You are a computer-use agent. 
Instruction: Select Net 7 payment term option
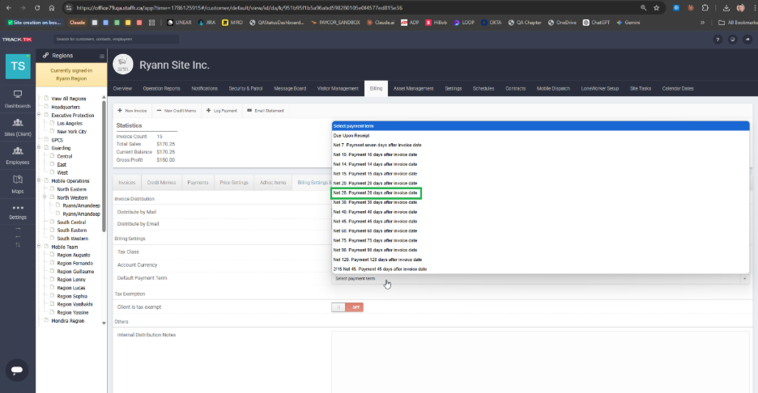540,146
